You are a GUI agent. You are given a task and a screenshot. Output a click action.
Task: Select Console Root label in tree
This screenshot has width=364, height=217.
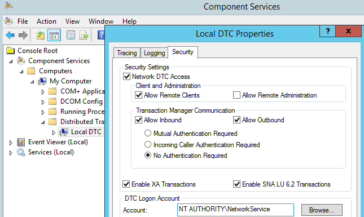coord(38,51)
